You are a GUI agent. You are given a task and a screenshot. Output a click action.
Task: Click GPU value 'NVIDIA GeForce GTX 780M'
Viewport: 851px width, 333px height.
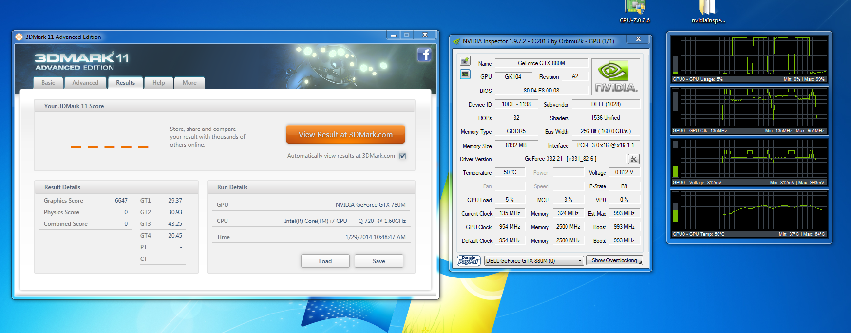(371, 205)
